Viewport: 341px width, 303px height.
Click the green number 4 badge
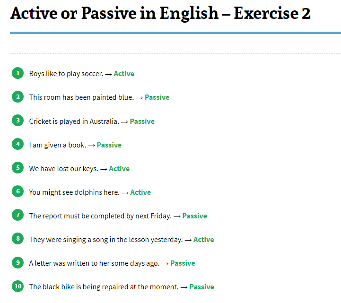17,144
